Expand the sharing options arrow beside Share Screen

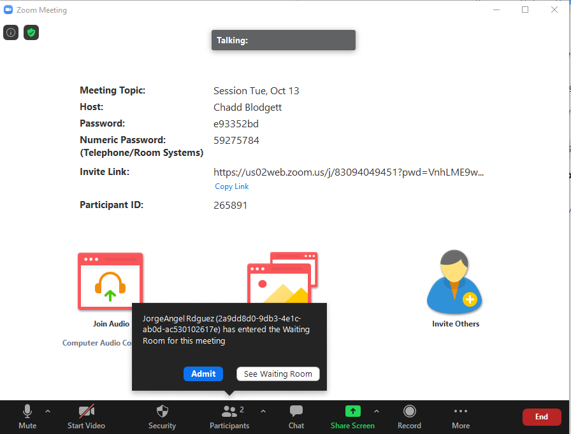point(377,411)
